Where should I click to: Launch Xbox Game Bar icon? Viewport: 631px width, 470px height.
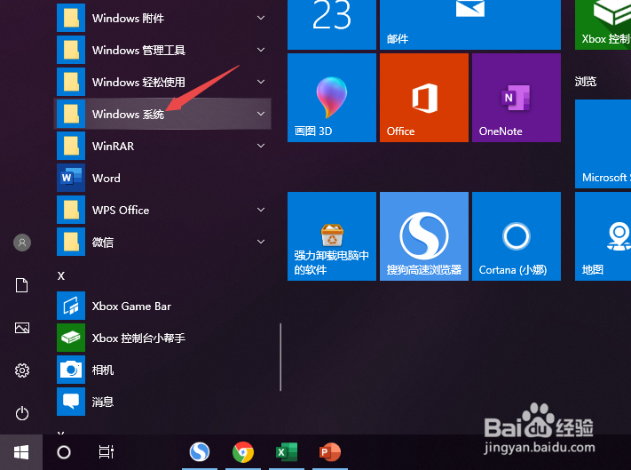[71, 306]
